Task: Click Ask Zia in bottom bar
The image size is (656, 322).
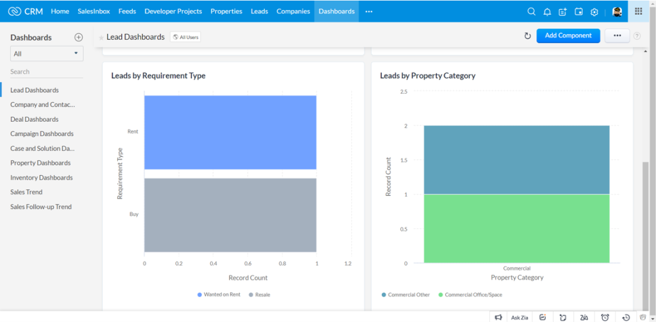Action: (x=520, y=318)
